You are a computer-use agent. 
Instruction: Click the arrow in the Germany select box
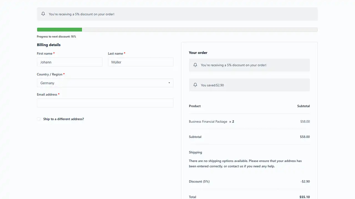[169, 83]
